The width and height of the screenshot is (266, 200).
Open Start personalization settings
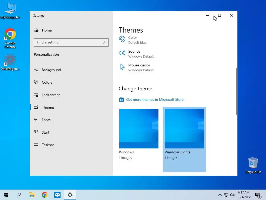point(71,132)
